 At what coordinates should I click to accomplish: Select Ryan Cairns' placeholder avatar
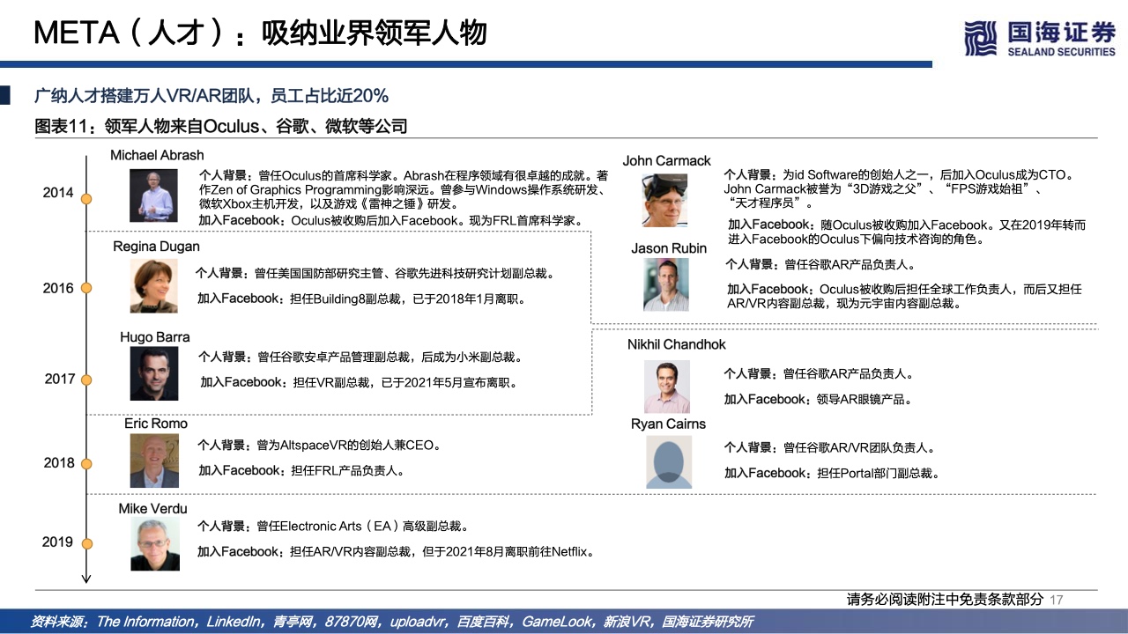coord(669,462)
